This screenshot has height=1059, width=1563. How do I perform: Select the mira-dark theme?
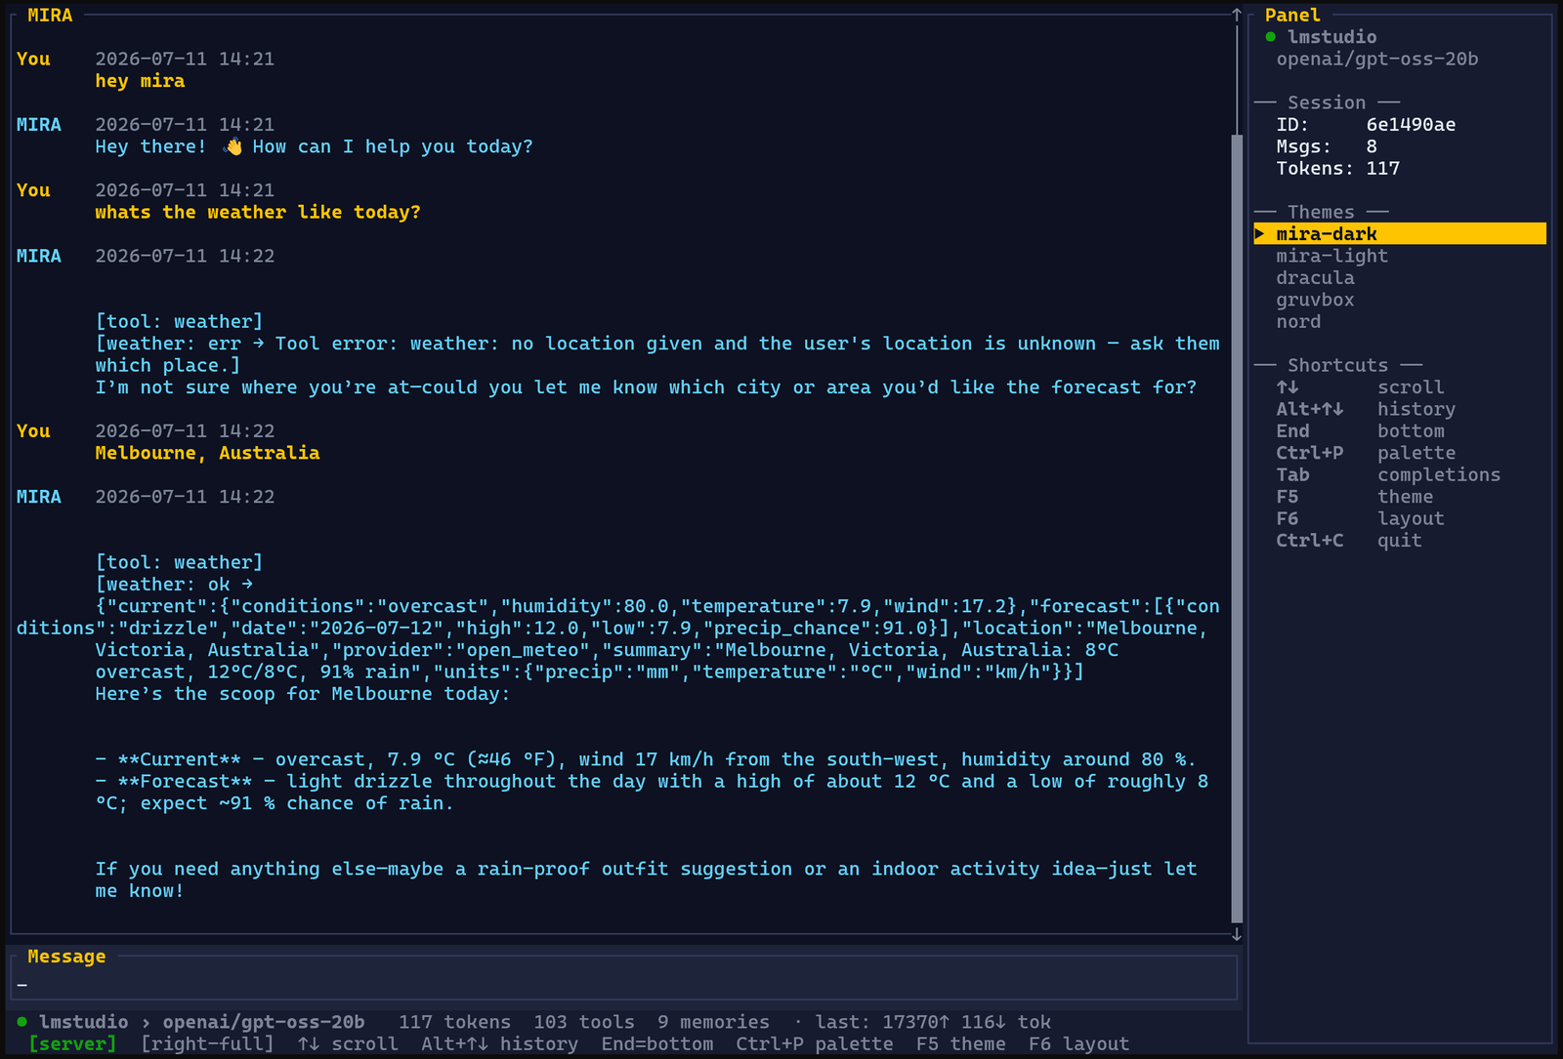pos(1399,234)
